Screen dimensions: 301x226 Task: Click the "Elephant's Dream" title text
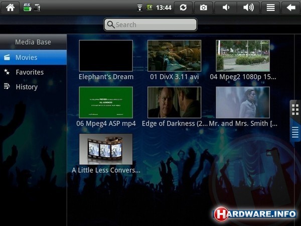click(106, 77)
